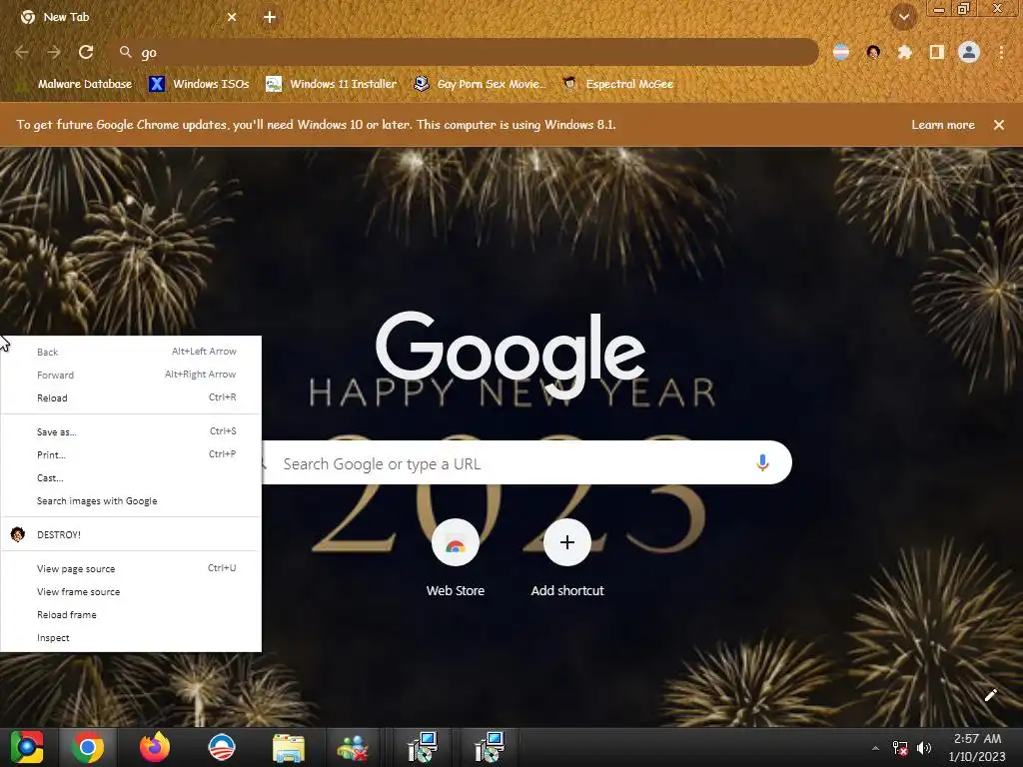Choose Print... from the context menu

(x=131, y=454)
